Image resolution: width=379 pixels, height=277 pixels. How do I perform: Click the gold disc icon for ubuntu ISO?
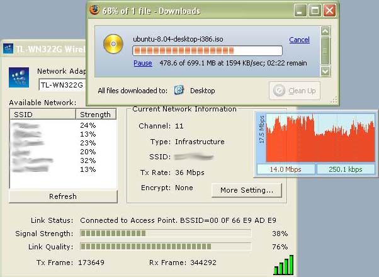(113, 44)
